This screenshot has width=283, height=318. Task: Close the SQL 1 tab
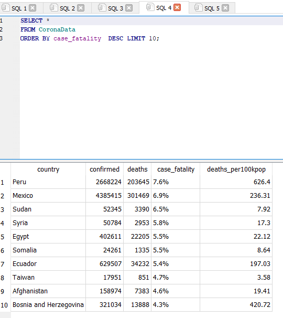tap(32, 8)
